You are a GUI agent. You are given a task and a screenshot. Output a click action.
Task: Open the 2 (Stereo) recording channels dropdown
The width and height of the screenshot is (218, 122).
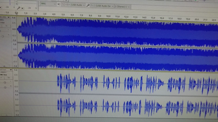coord(122,7)
